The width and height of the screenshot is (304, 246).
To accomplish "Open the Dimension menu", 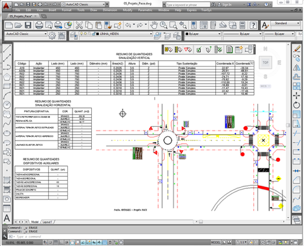I will pyautogui.click(x=110, y=10).
